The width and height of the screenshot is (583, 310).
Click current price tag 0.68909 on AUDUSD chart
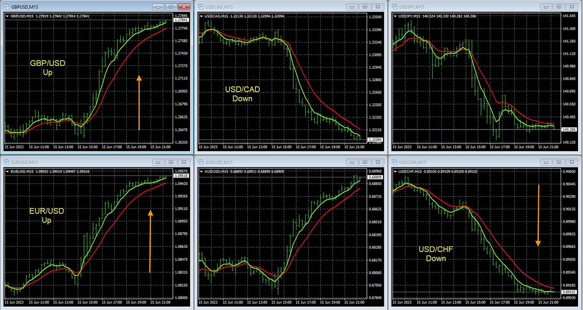pyautogui.click(x=375, y=178)
